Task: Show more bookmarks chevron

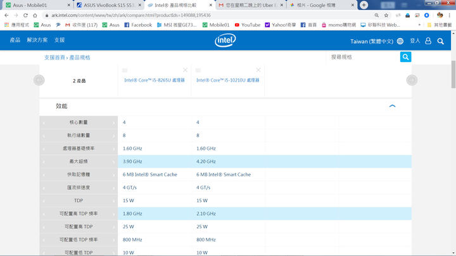Action: 419,25
